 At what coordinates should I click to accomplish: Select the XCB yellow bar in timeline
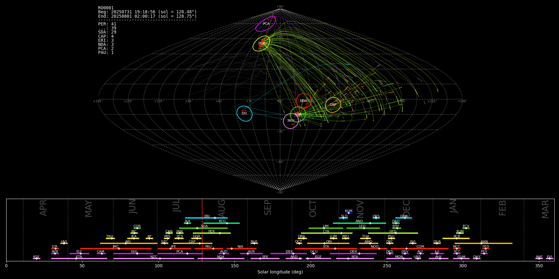pyautogui.click(x=456, y=238)
